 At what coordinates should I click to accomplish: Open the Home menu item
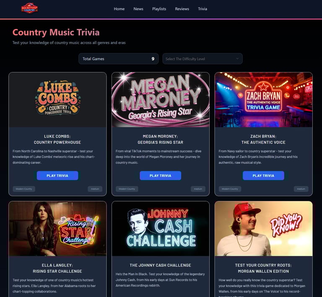tap(119, 9)
